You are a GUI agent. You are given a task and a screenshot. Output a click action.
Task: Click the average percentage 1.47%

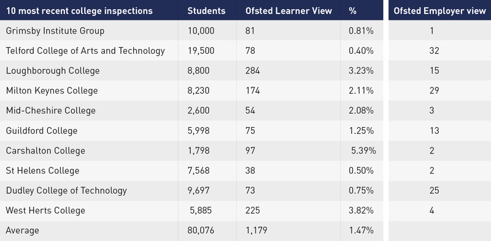361,231
